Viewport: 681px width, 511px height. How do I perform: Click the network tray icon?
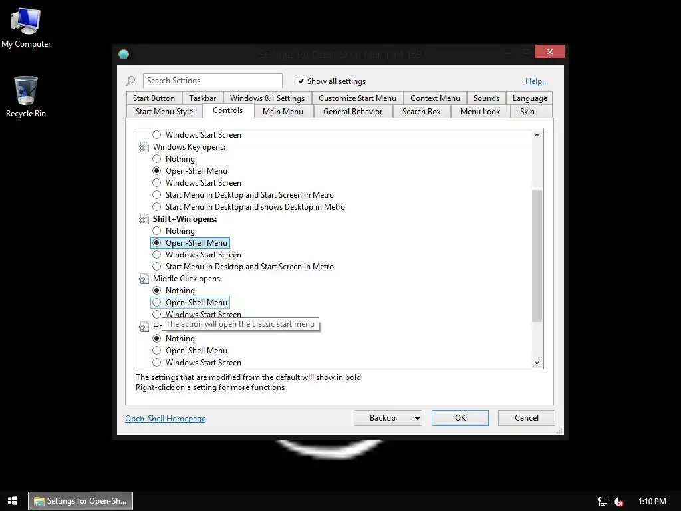click(x=603, y=502)
